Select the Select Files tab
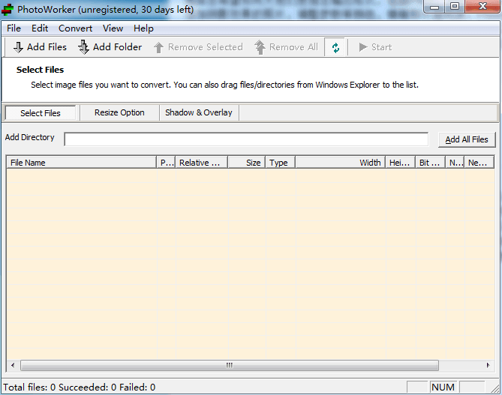502x395 pixels. point(41,113)
